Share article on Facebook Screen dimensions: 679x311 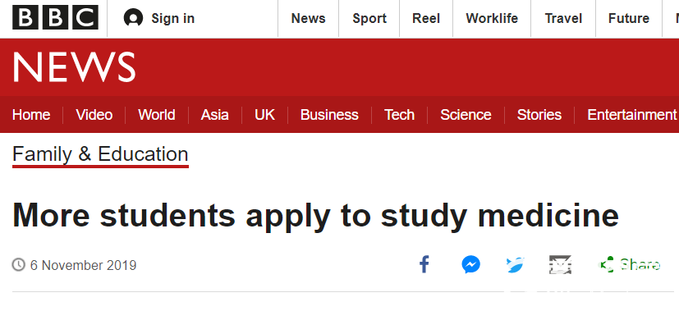coord(424,264)
